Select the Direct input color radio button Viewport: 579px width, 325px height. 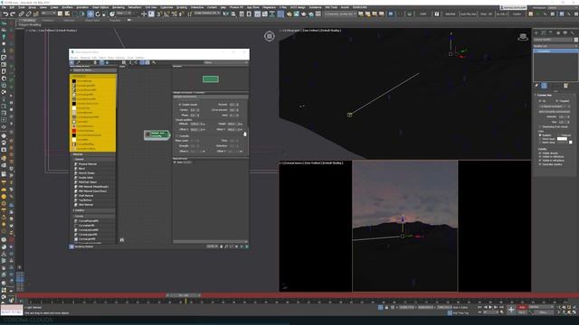point(540,139)
